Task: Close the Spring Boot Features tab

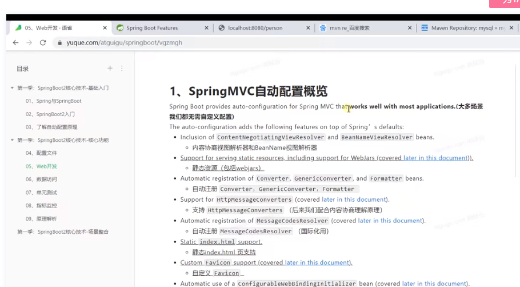Action: (207, 28)
